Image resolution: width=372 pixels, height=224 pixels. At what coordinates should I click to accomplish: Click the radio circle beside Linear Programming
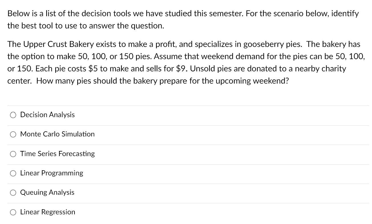pos(13,173)
